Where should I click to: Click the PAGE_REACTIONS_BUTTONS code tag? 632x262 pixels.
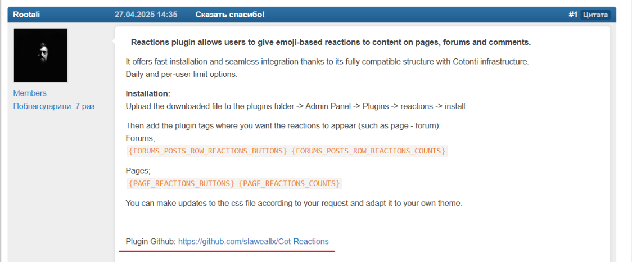[181, 183]
